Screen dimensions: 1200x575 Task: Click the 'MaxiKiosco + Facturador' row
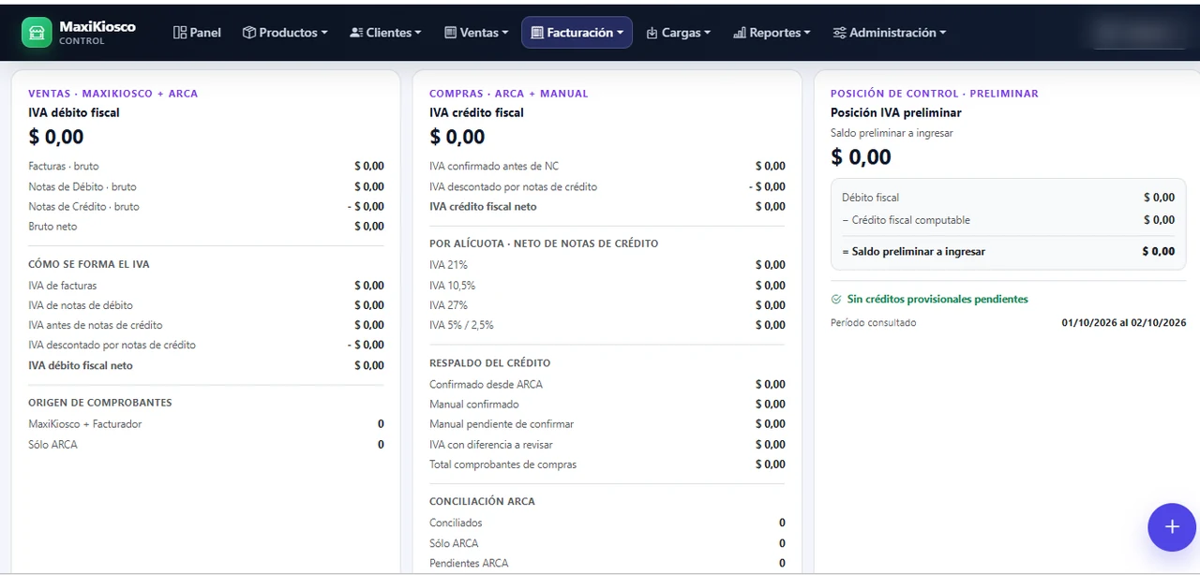coord(206,424)
